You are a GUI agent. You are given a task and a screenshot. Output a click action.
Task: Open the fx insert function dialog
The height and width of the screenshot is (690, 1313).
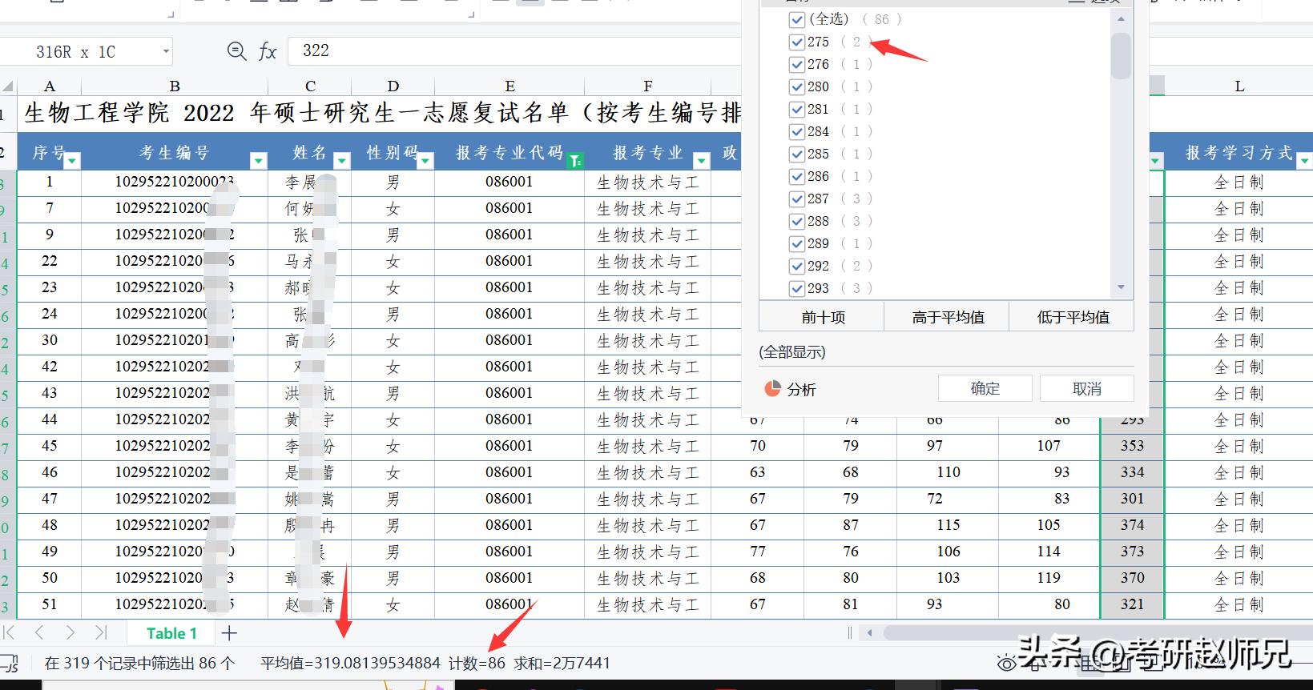click(x=268, y=52)
